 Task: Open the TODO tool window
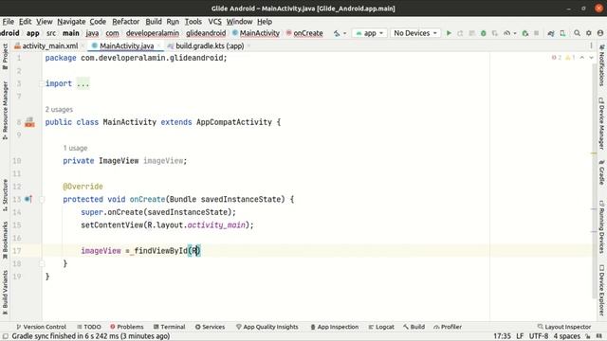88,327
